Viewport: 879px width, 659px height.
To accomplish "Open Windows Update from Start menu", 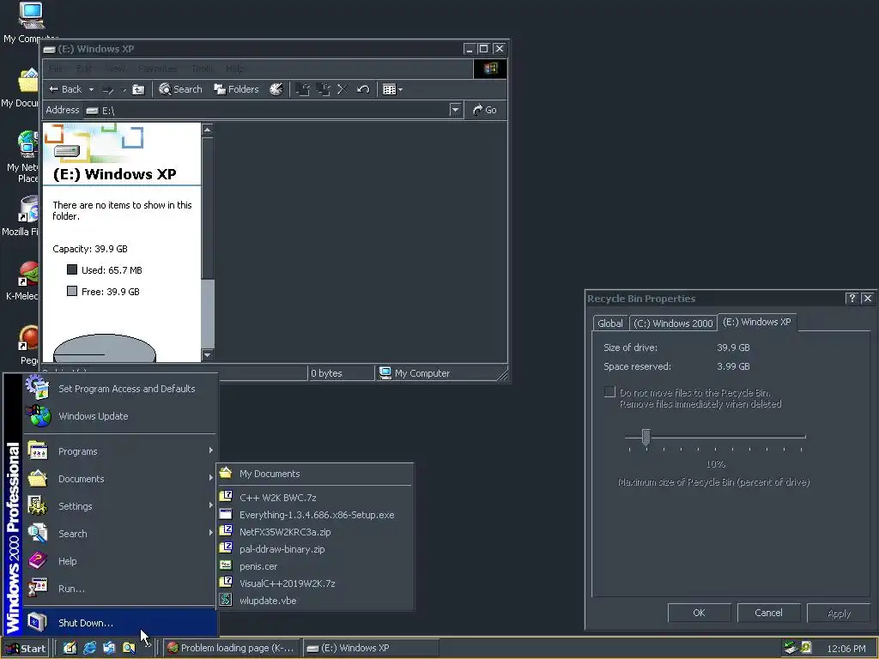I will pos(120,416).
